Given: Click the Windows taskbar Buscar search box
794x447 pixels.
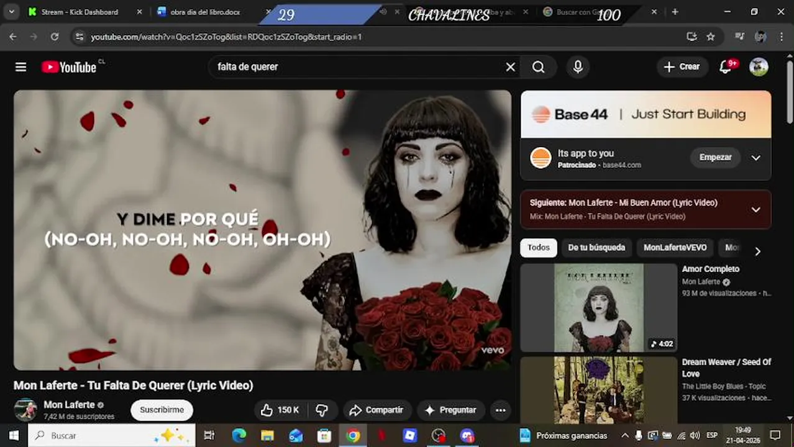Looking at the screenshot, I should tap(112, 436).
